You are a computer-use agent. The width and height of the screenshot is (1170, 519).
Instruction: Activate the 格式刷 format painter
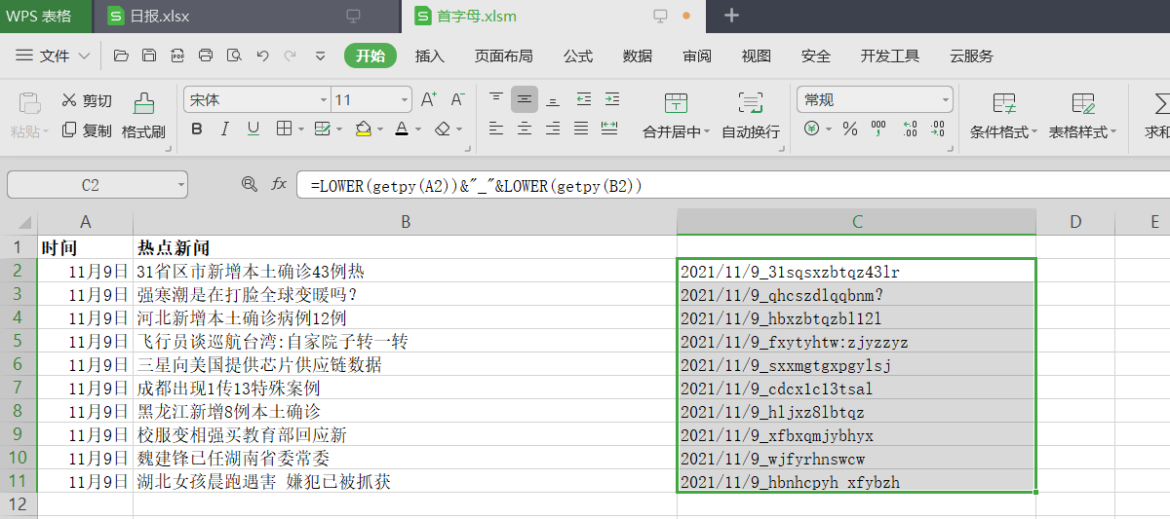point(143,116)
